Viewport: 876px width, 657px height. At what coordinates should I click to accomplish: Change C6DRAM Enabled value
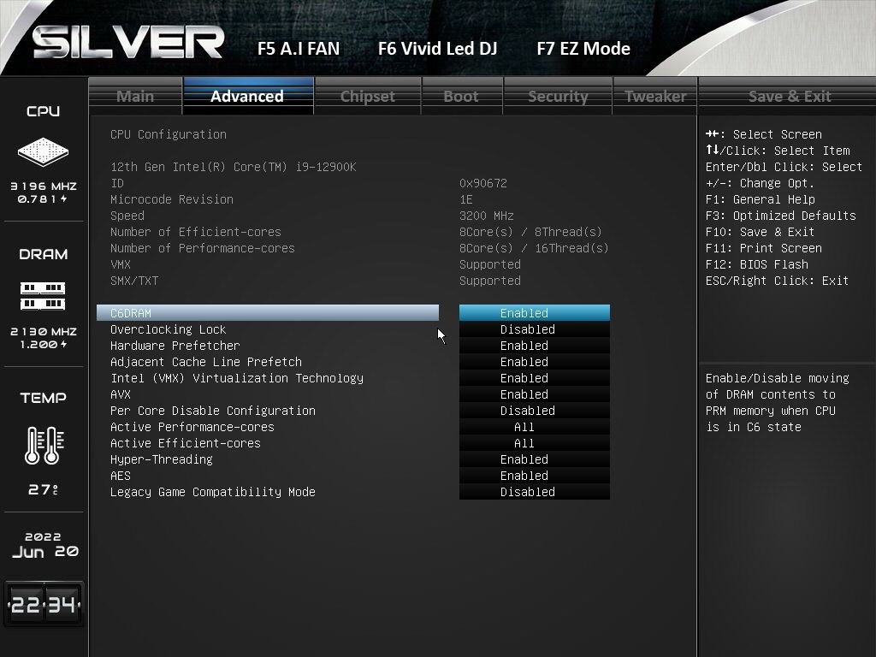pos(534,313)
